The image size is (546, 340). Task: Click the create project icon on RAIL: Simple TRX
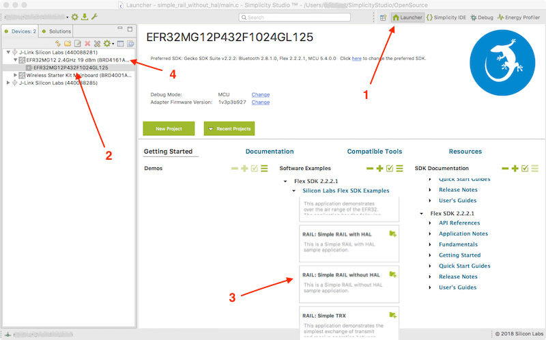[x=393, y=315]
